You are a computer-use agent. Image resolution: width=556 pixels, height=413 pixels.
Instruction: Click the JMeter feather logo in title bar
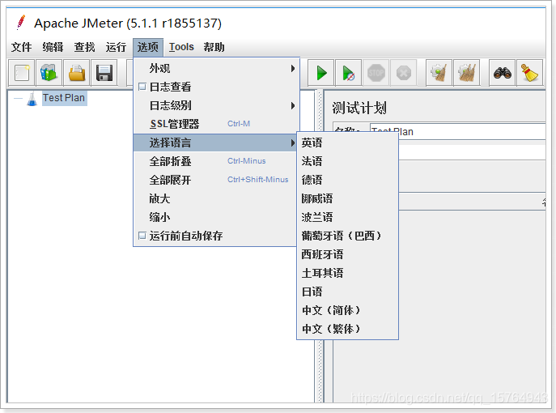[21, 23]
